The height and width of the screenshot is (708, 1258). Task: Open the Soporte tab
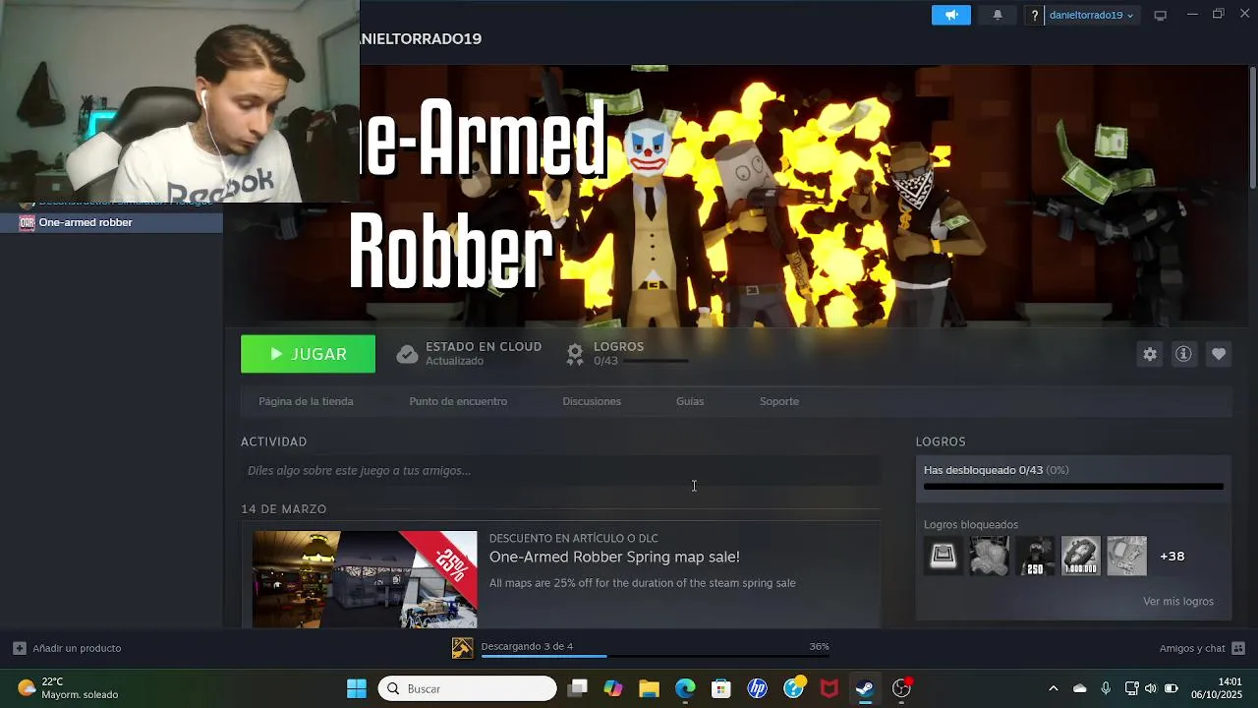tap(779, 401)
